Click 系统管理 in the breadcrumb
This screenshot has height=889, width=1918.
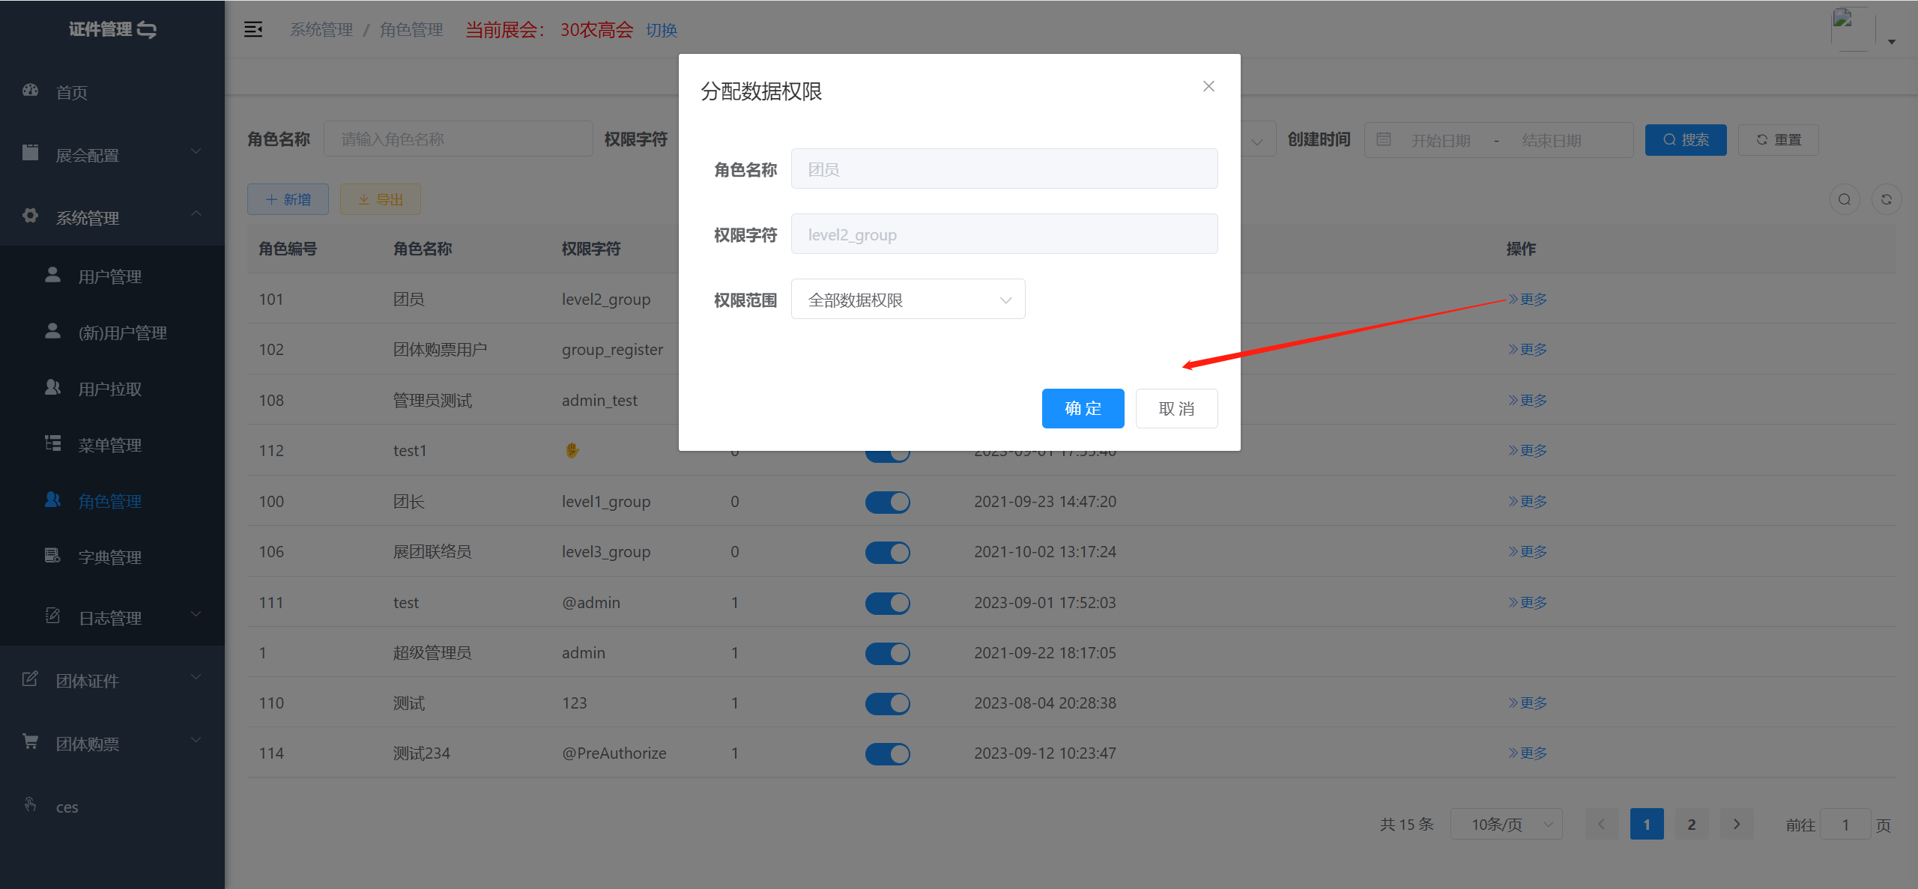tap(321, 30)
